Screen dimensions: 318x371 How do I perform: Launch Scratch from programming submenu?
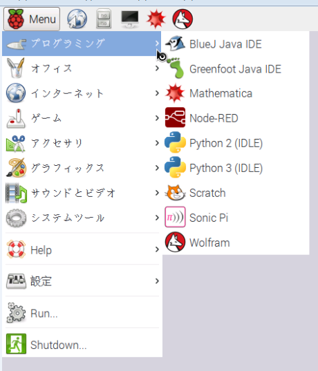tap(236, 193)
